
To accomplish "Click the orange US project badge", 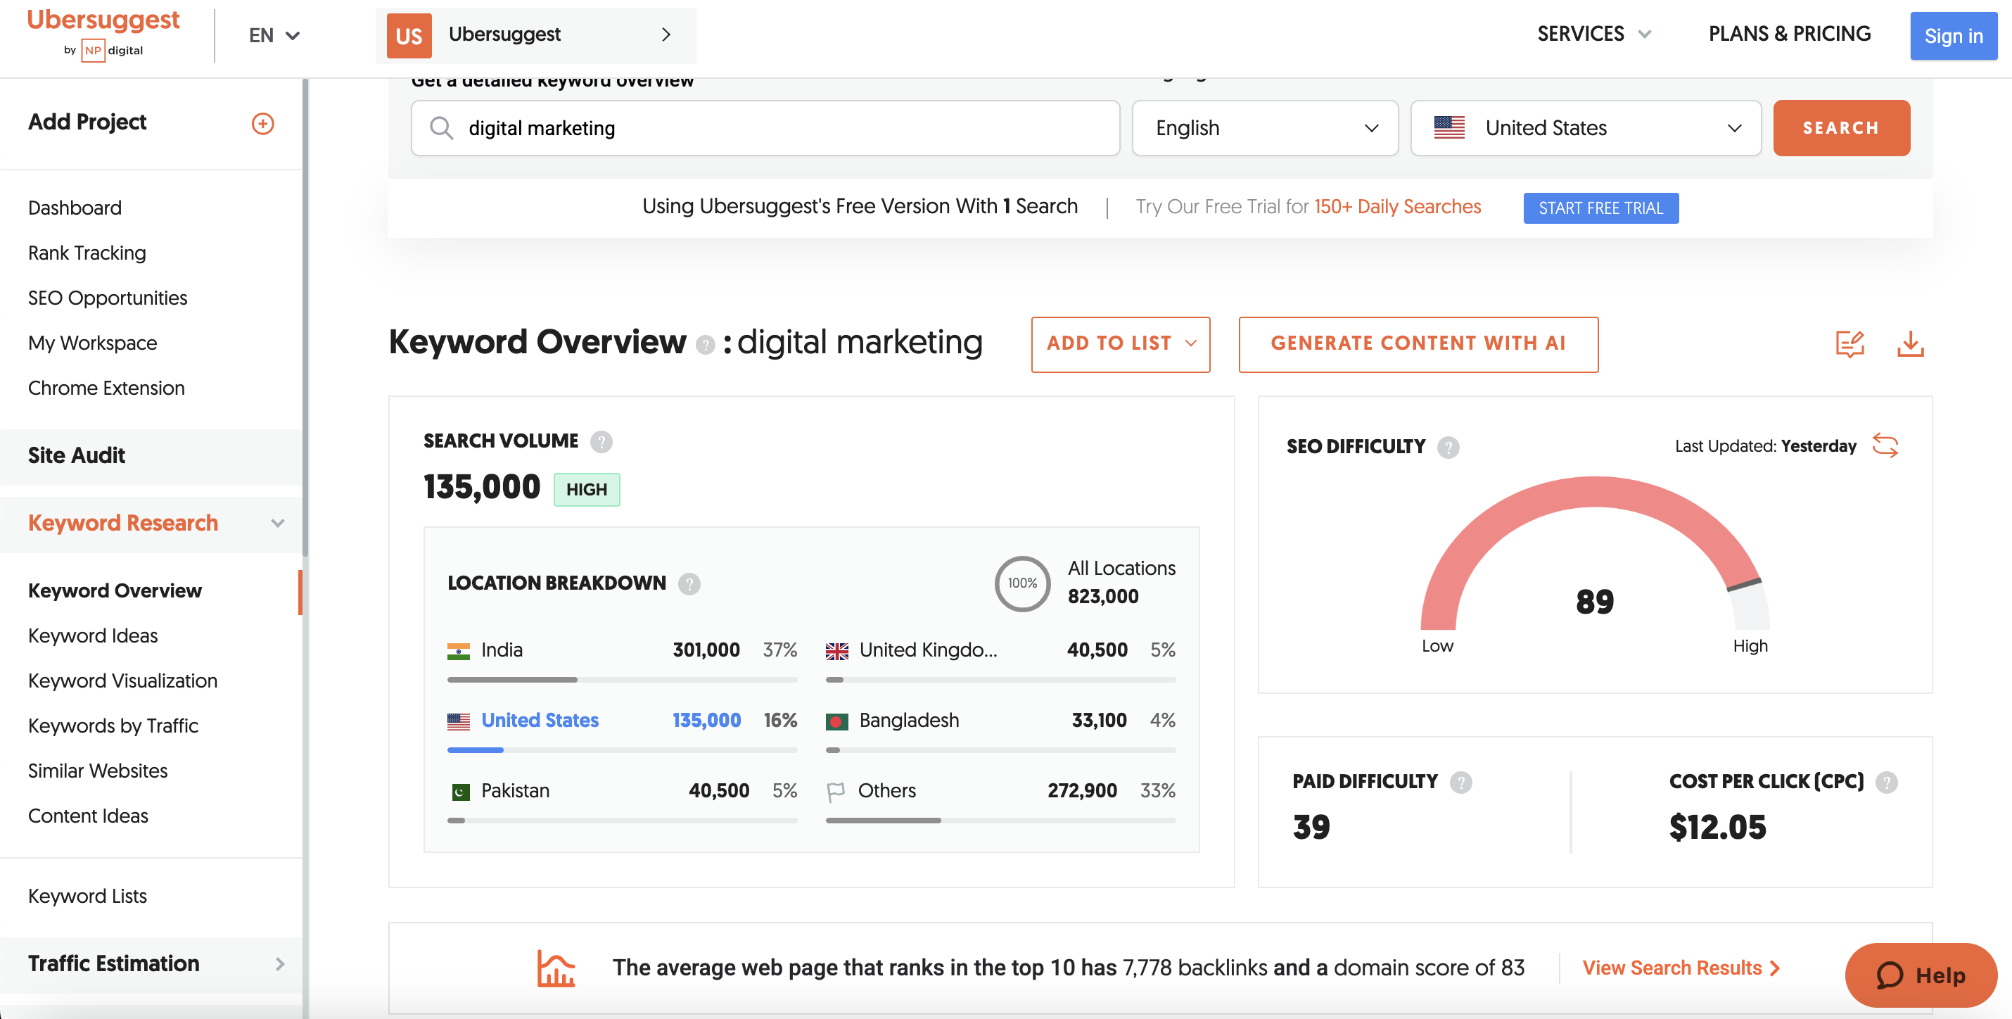I will click(409, 35).
